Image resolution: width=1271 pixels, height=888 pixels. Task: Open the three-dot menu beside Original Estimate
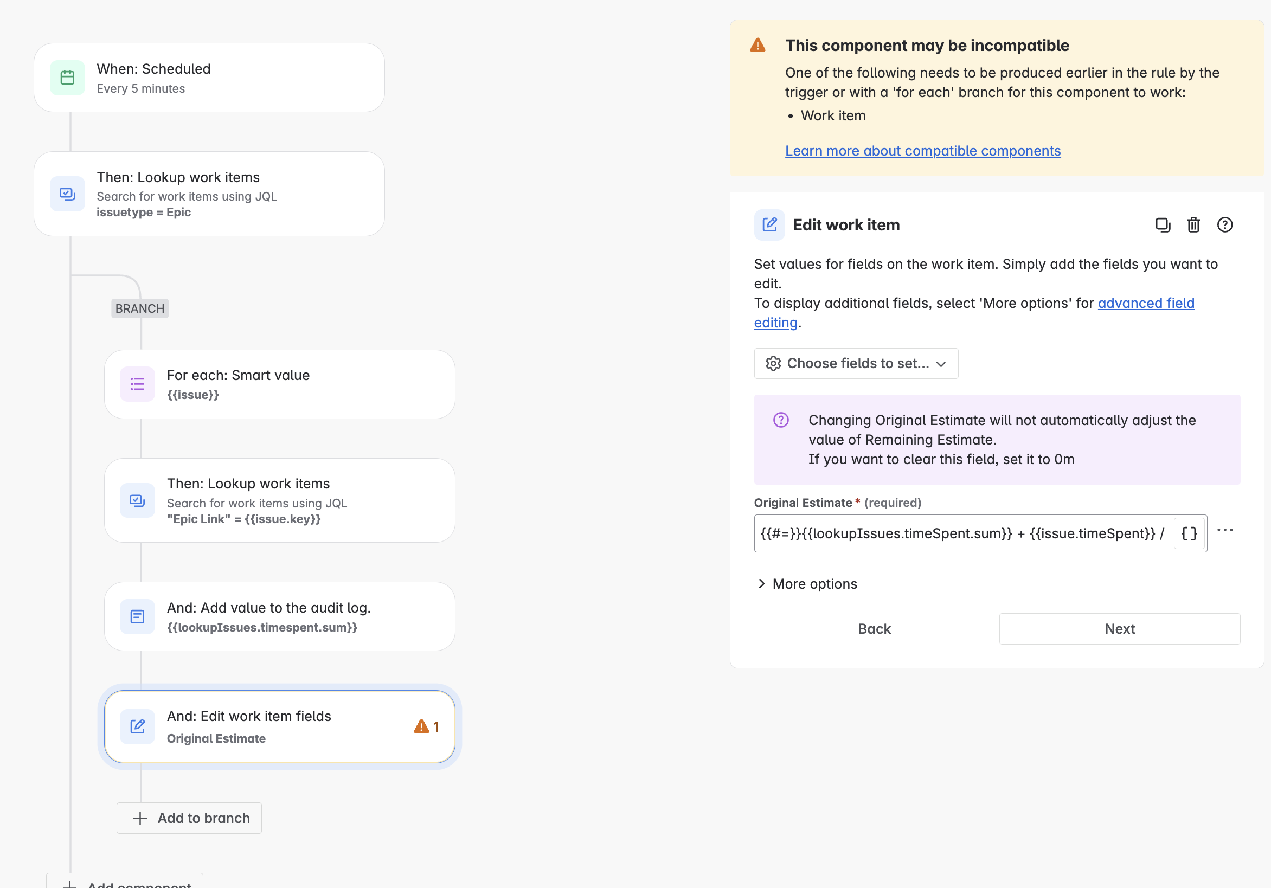1225,530
